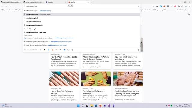The height and width of the screenshot is (108, 192).
Task: Search this time with Wikipedia icon
Action: [x=60, y=50]
